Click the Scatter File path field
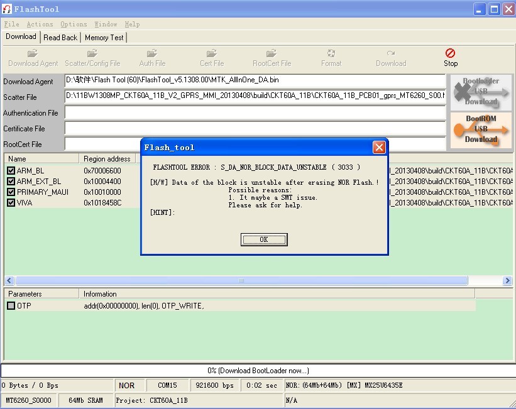516x409 pixels. coord(255,96)
